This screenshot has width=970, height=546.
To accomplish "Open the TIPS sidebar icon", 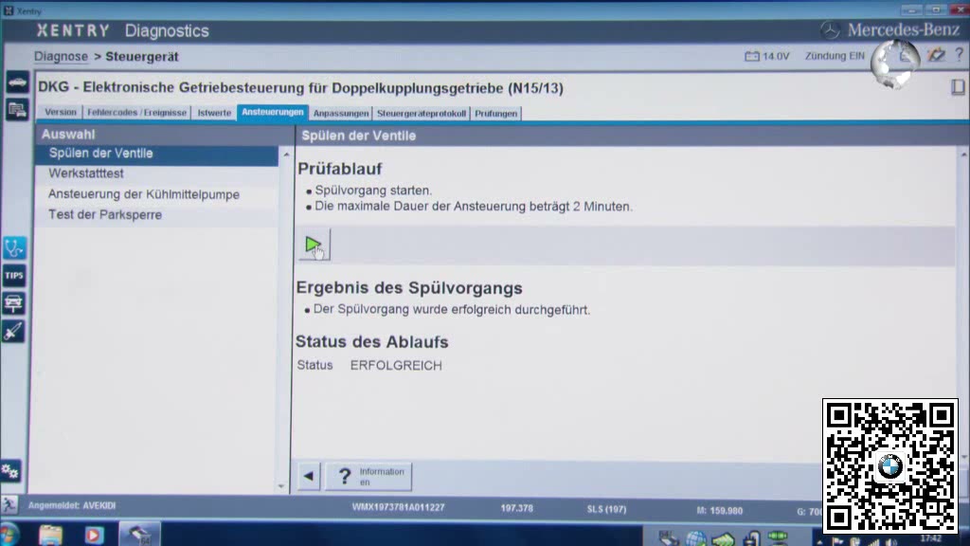I will coord(14,276).
